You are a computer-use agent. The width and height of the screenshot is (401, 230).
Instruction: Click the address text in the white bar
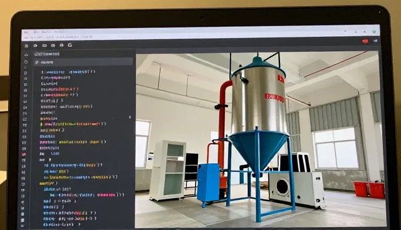coord(61,37)
